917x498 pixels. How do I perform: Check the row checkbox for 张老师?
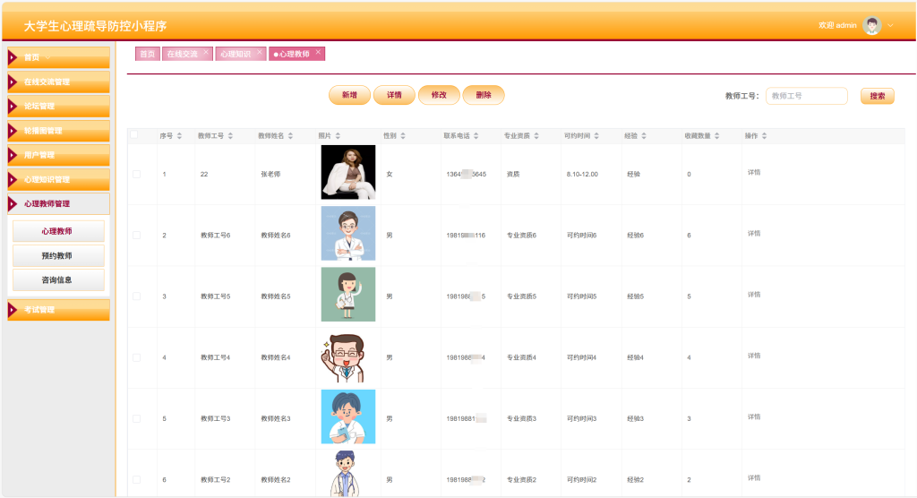[136, 175]
